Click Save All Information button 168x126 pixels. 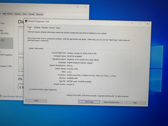112,102
